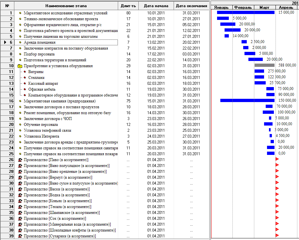Click the yellow bullet beside Обучение персонала
Image resolution: width=299 pixels, height=240 pixels.
point(20,125)
